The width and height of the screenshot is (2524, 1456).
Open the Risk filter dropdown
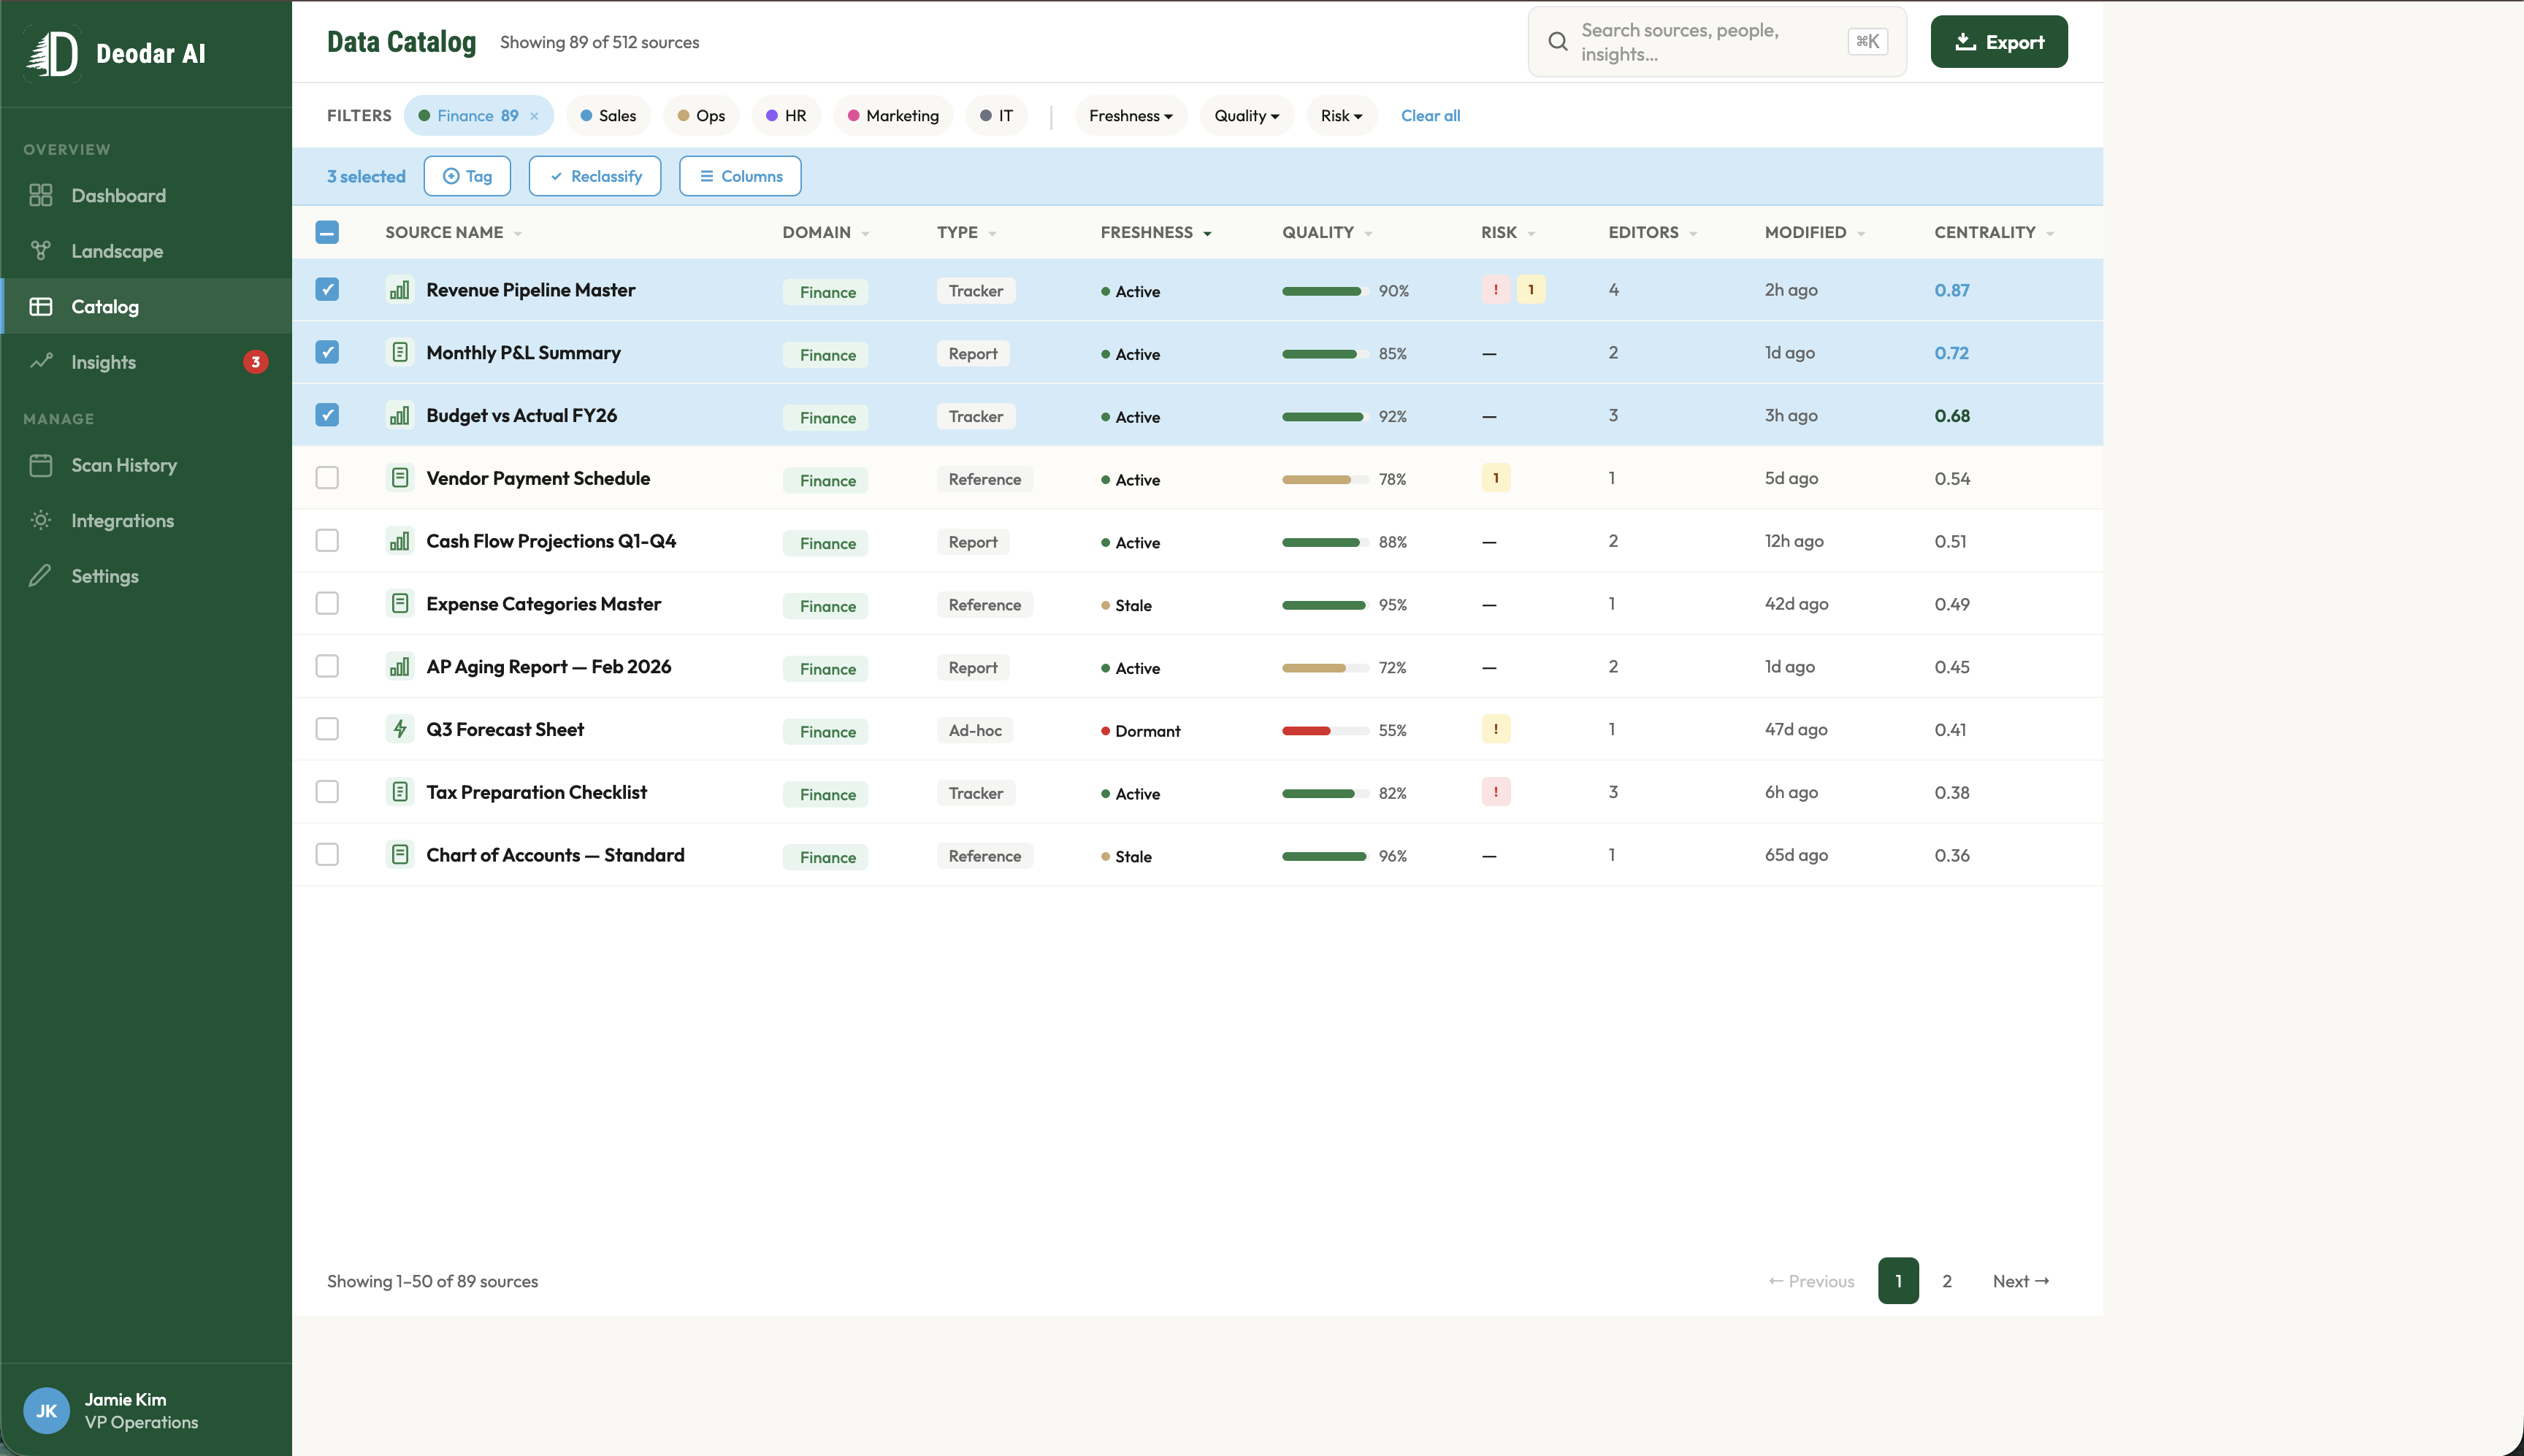click(1341, 115)
